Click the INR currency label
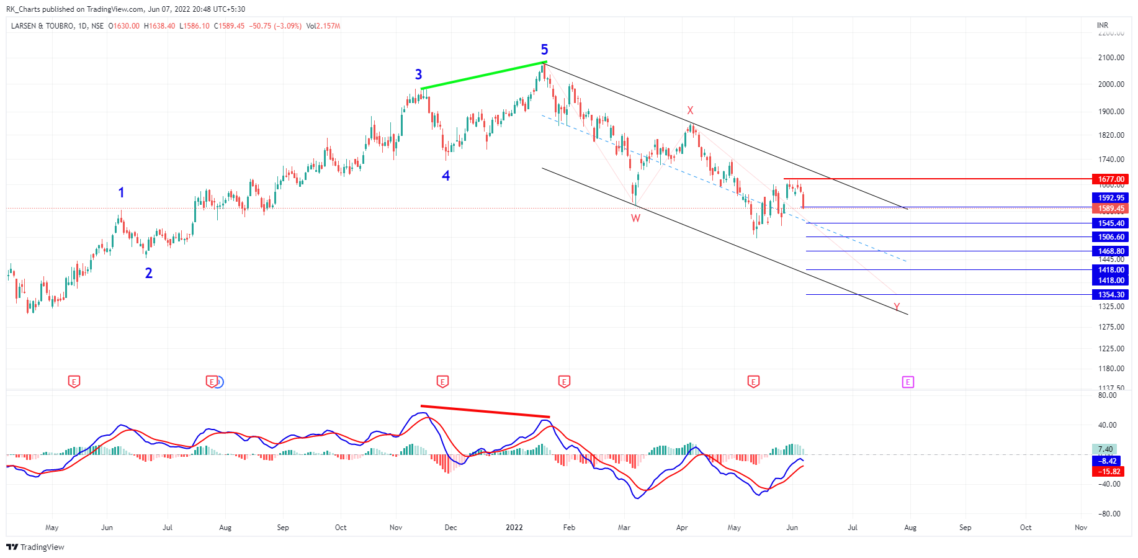Image resolution: width=1138 pixels, height=558 pixels. coord(1103,25)
